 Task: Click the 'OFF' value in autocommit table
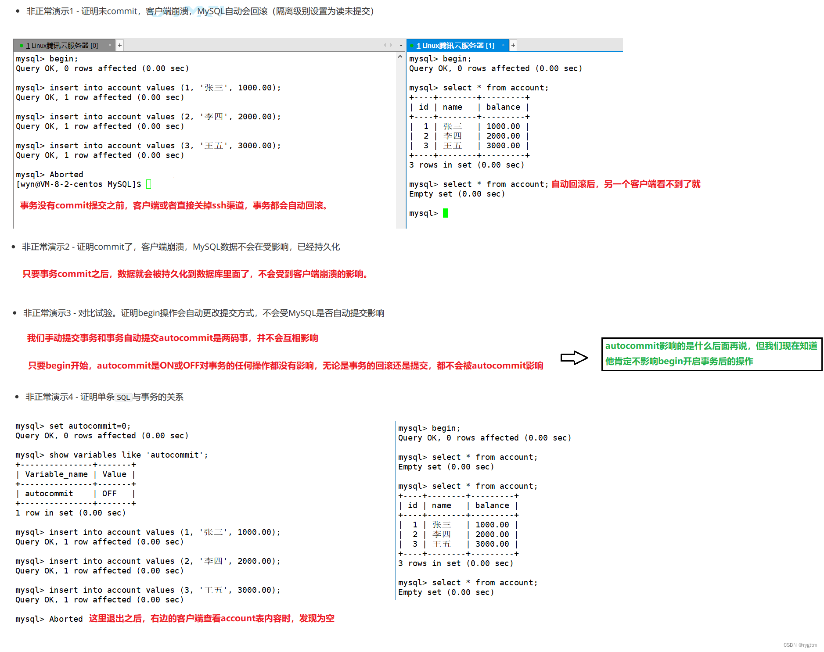pos(109,494)
